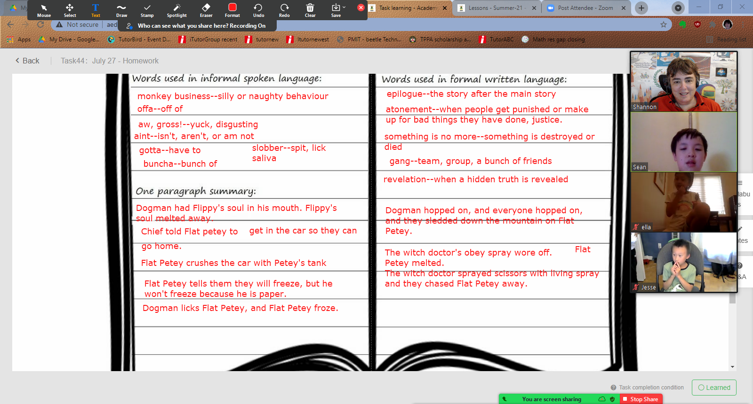
Task: Open Math res gap closing bookmark
Action: pyautogui.click(x=553, y=39)
